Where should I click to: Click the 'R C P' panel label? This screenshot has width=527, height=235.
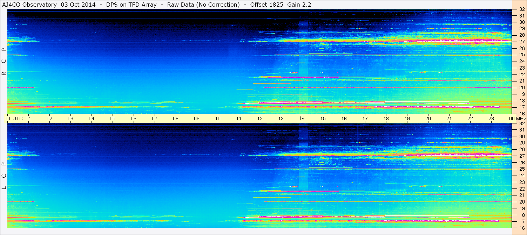4,62
